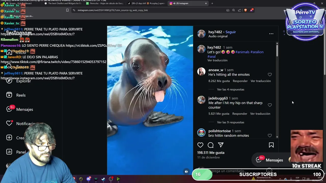The height and width of the screenshot is (183, 326).
Task: Like anoaw_w's comment heart
Action: [270, 74]
